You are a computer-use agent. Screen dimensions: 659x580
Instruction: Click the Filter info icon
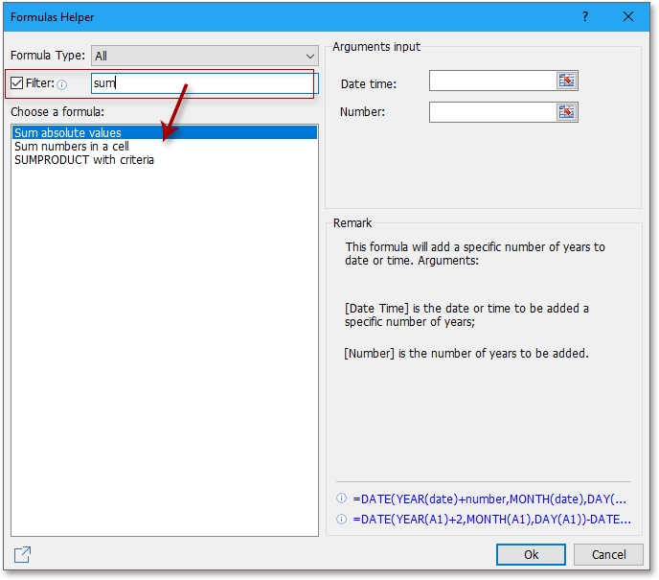[62, 84]
